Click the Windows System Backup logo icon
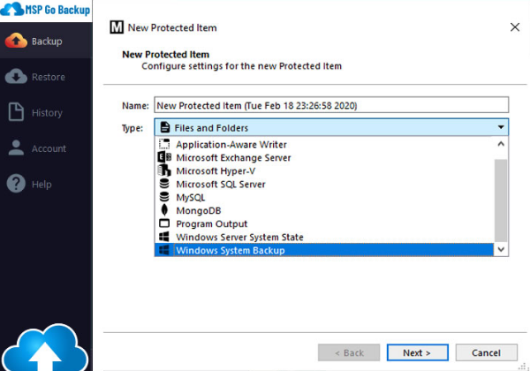The image size is (530, 371). pyautogui.click(x=164, y=250)
